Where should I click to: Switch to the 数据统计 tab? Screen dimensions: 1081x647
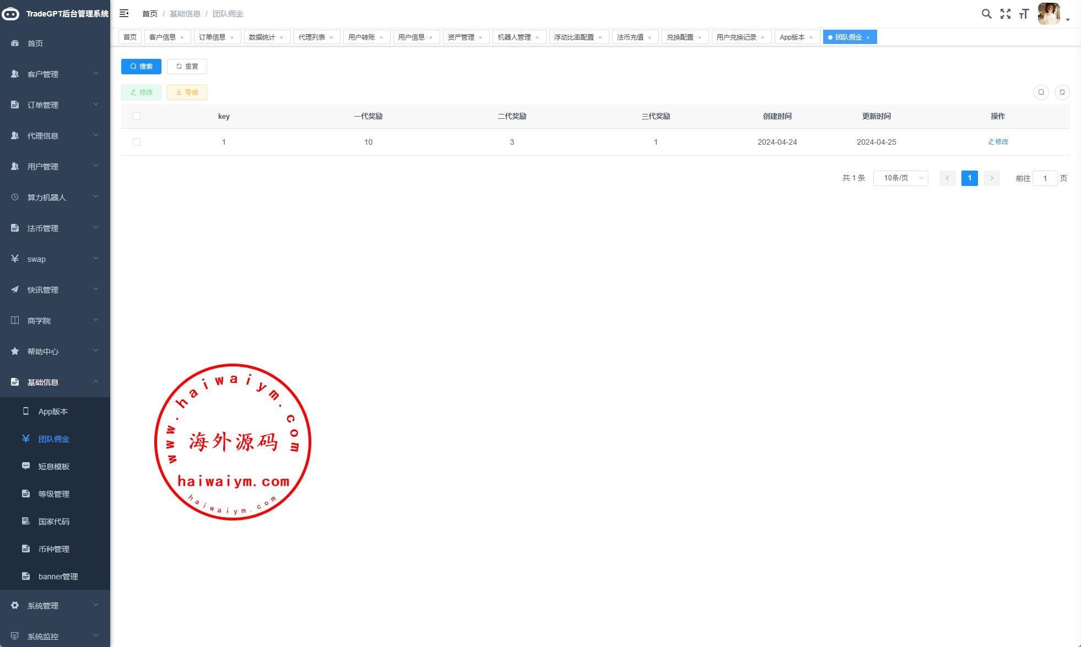coord(262,37)
